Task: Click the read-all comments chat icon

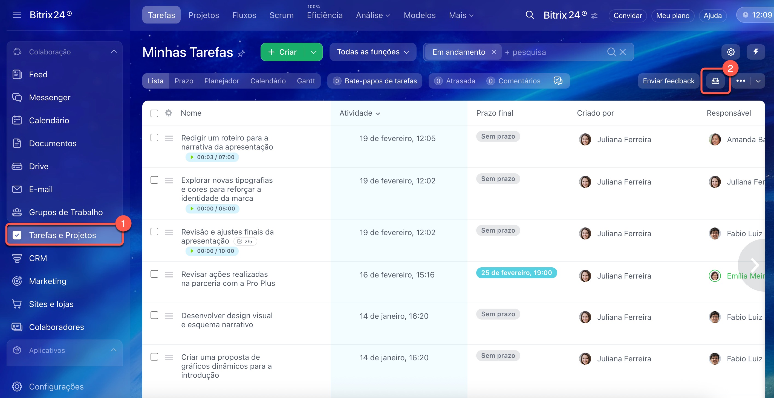Action: click(x=558, y=81)
